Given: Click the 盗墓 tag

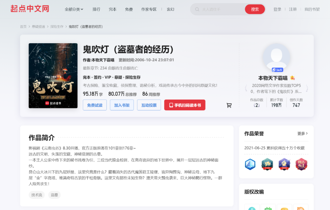Looking at the screenshot, I should click(x=54, y=195).
